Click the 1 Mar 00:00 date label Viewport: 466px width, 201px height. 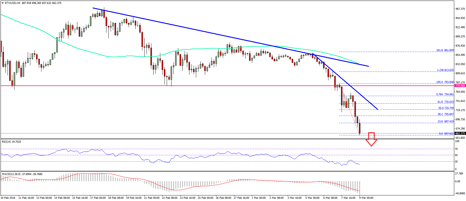tap(259, 198)
